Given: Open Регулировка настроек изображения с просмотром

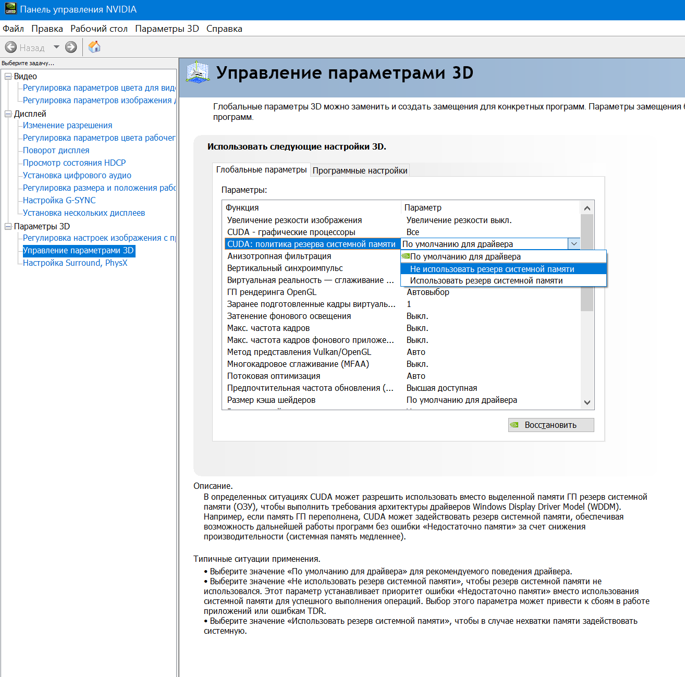Looking at the screenshot, I should [x=99, y=238].
